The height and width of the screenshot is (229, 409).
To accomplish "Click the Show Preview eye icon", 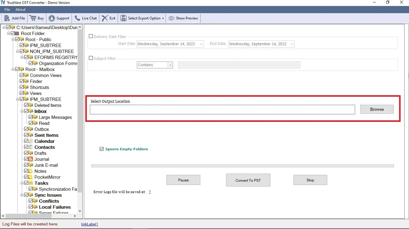I will coord(171,18).
